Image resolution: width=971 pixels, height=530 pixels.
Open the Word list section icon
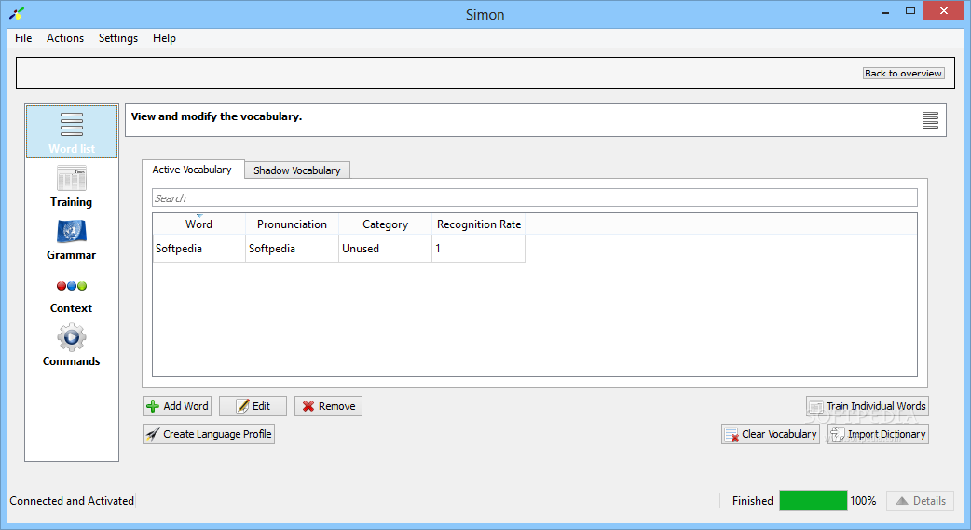point(71,125)
